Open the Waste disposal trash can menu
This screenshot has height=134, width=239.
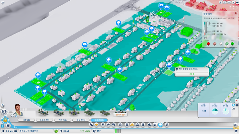point(127,125)
